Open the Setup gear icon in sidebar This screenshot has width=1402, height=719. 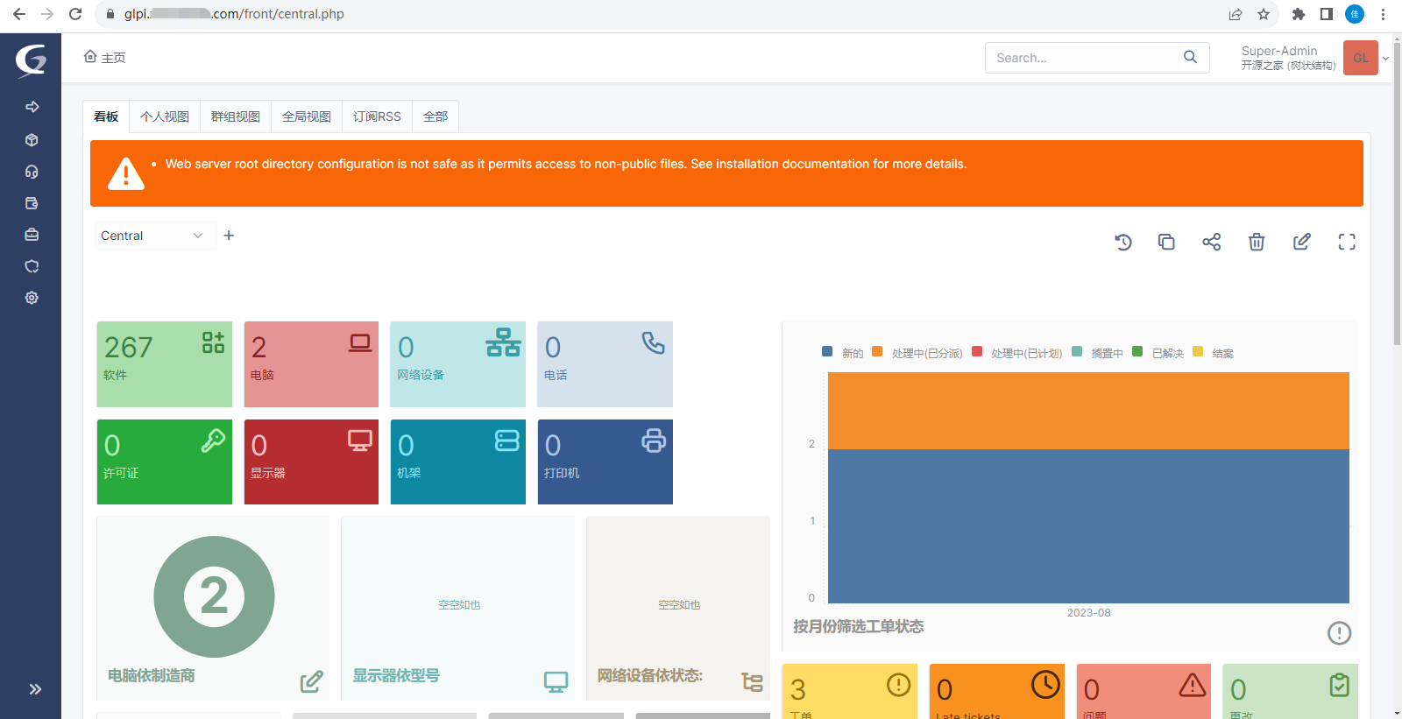(32, 298)
